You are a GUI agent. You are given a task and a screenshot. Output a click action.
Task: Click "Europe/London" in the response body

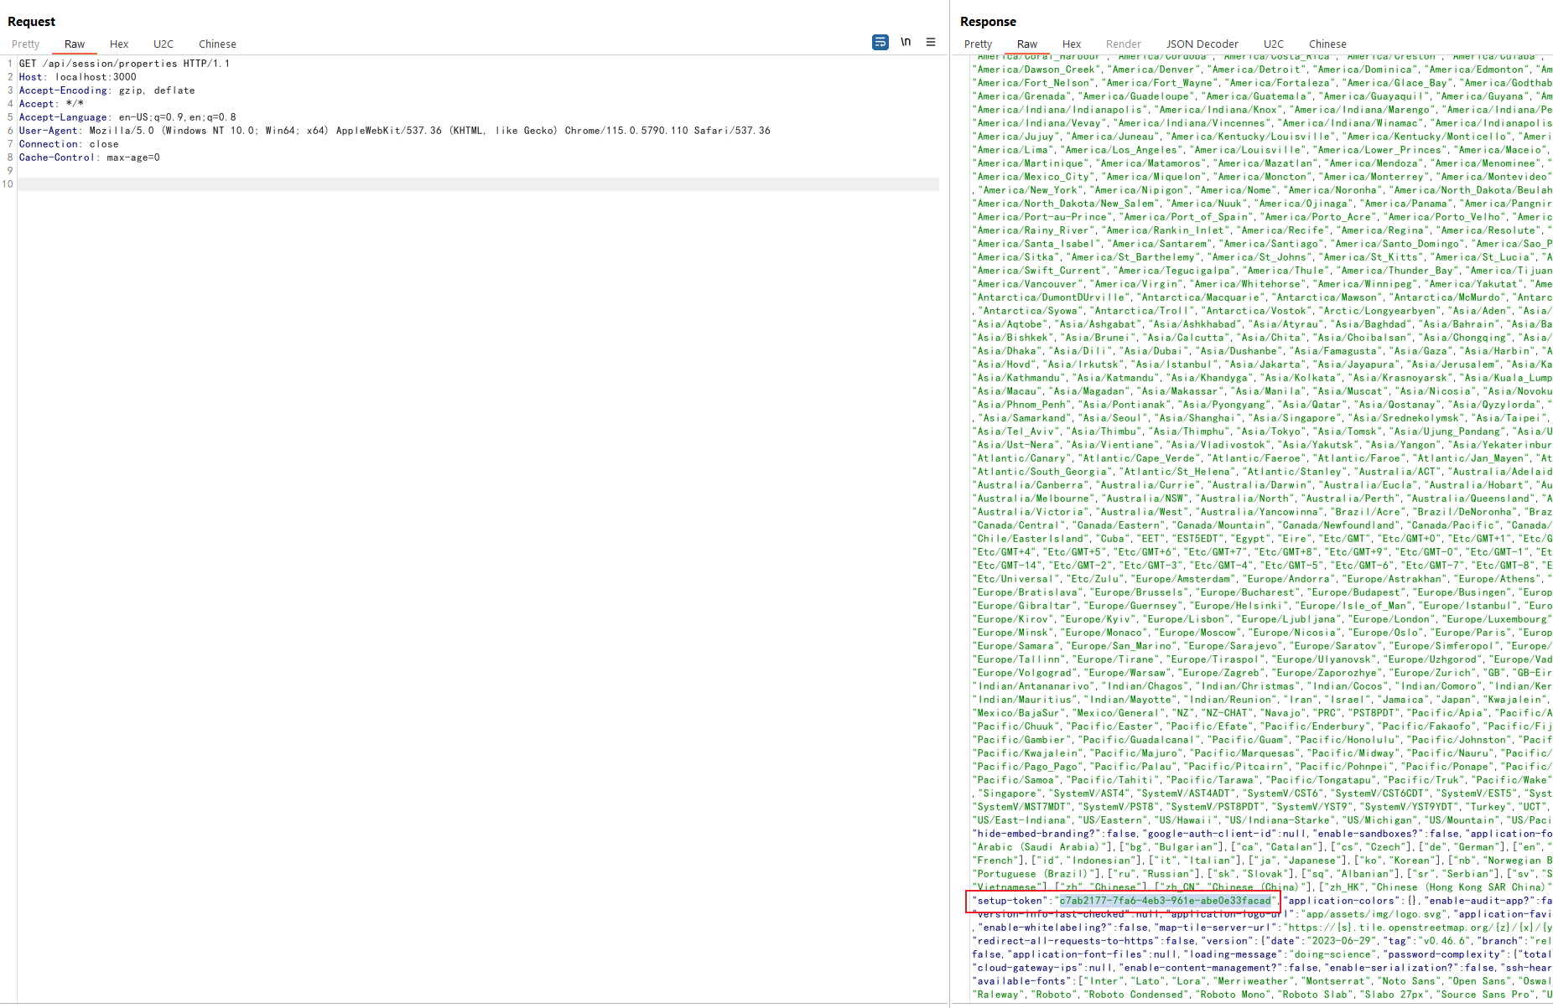click(1389, 619)
